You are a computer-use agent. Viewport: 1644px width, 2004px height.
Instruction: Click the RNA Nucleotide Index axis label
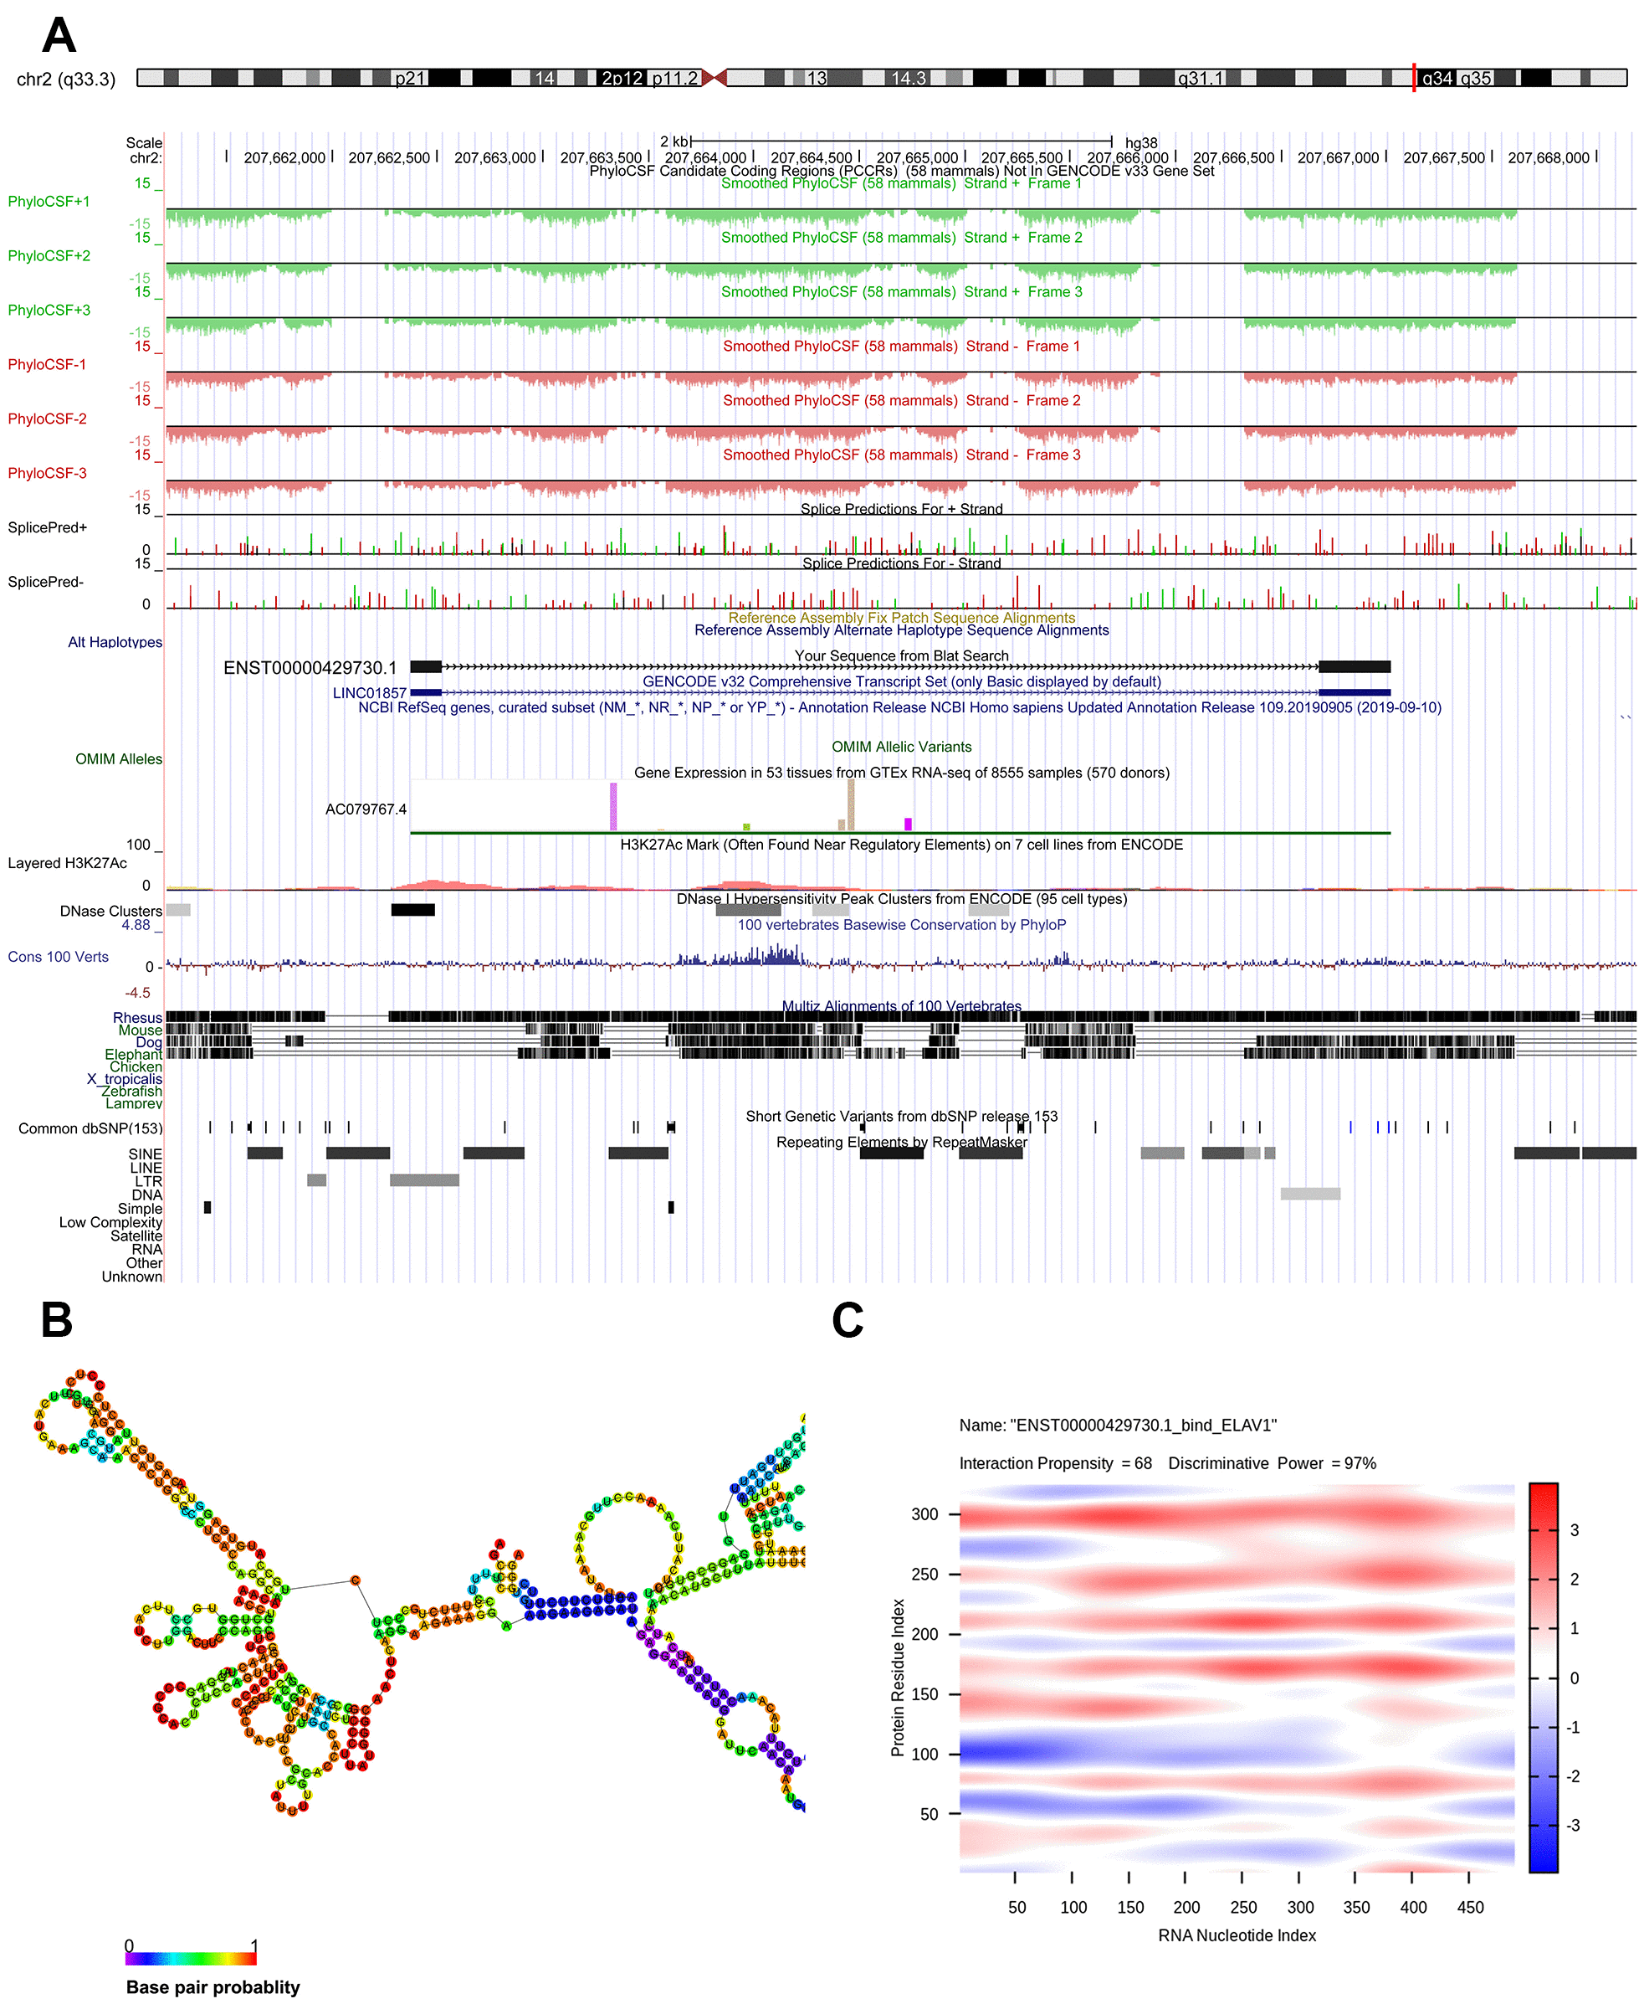(x=1237, y=1936)
